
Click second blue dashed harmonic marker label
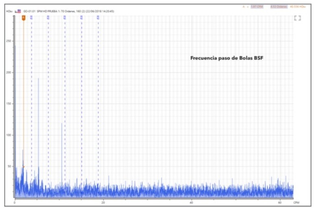click(48, 17)
